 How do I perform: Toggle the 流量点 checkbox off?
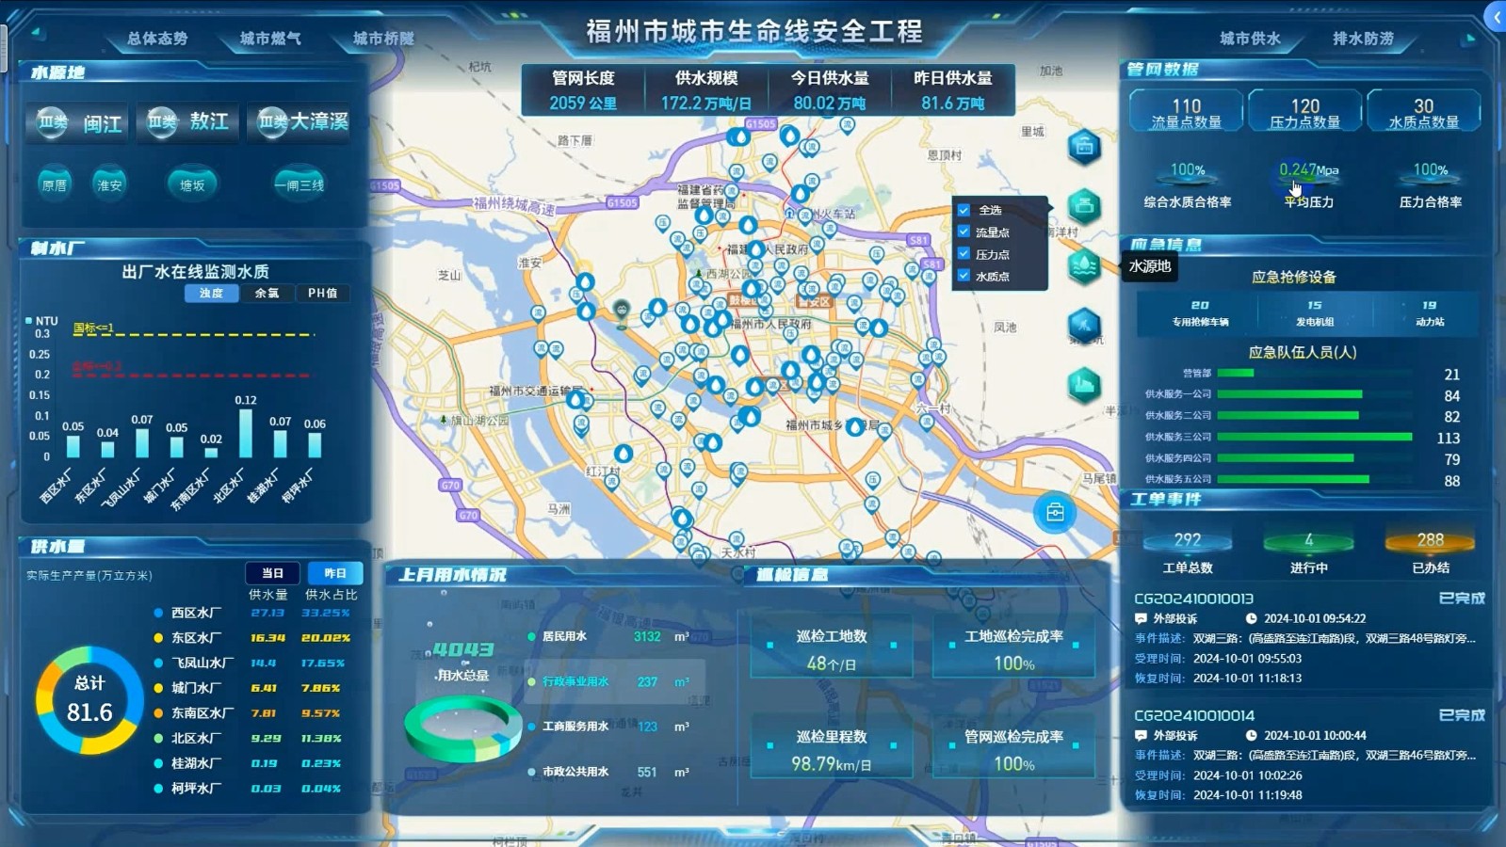[x=964, y=232]
